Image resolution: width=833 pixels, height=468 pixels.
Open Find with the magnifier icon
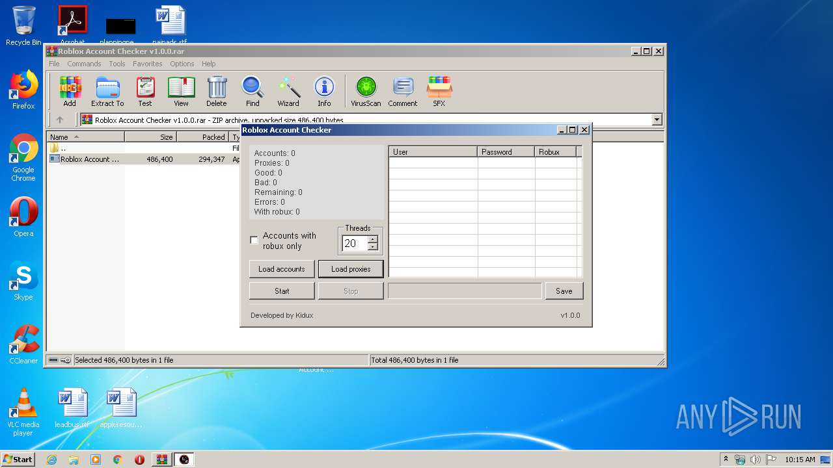tap(253, 92)
